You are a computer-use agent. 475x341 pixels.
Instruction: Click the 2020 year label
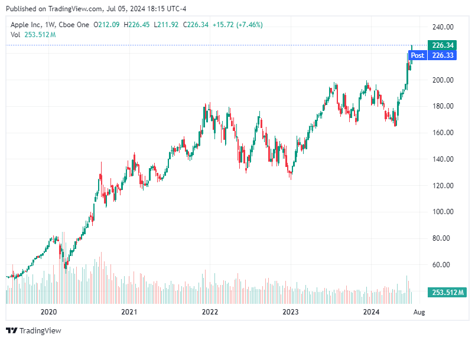pos(50,311)
